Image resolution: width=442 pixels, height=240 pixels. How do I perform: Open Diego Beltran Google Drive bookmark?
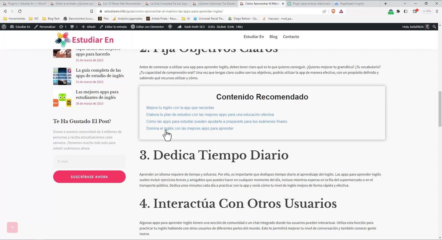coord(243,19)
